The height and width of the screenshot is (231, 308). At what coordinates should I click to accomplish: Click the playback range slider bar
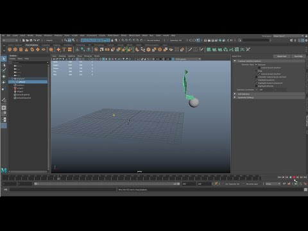click(107, 184)
